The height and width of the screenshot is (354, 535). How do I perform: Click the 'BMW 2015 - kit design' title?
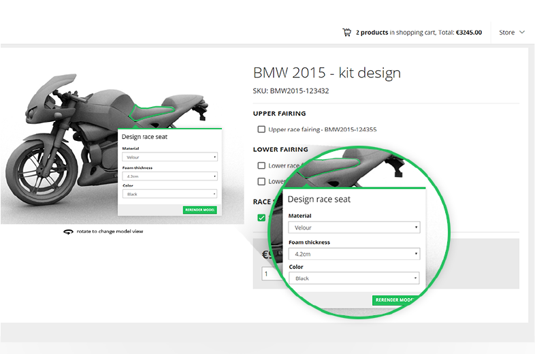point(327,73)
